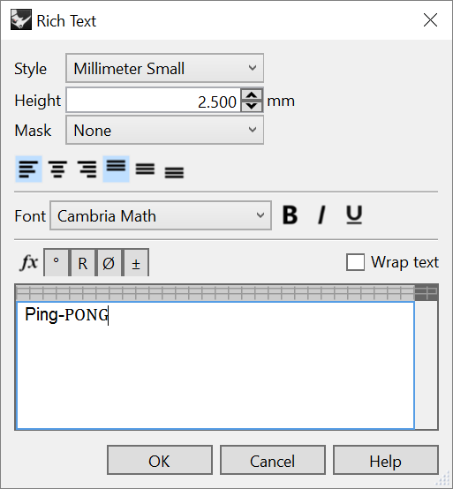
Task: Toggle Italic formatting
Action: pos(321,214)
